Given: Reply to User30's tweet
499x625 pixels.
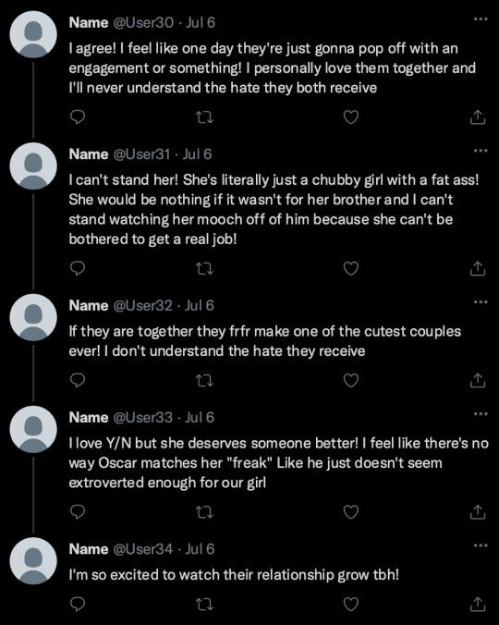Looking at the screenshot, I should click(78, 117).
